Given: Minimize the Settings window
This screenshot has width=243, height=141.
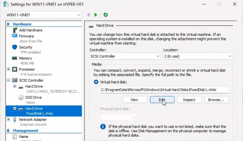Looking at the screenshot, I should 204,4.
